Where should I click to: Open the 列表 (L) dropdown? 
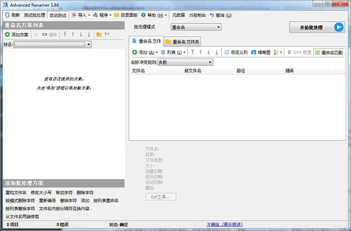[173, 52]
